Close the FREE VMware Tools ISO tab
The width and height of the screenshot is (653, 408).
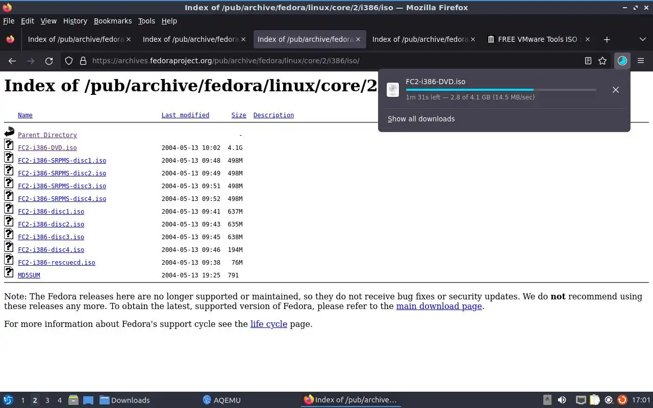click(588, 39)
